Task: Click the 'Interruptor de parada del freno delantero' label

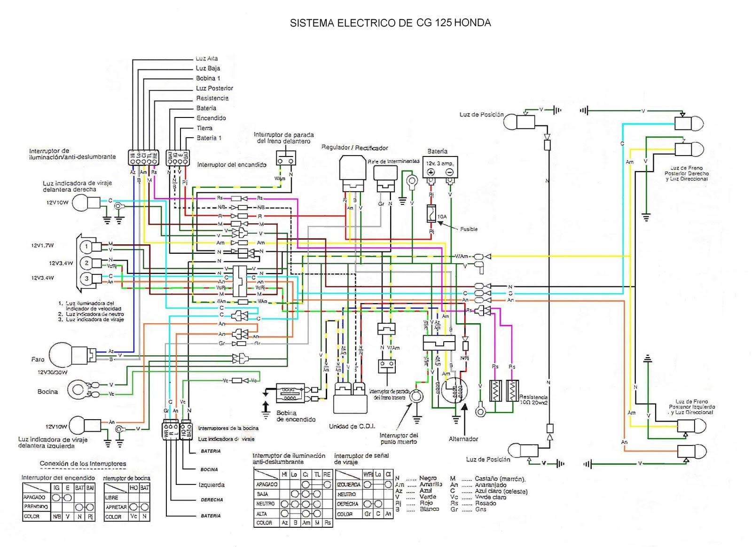Action: pos(284,138)
